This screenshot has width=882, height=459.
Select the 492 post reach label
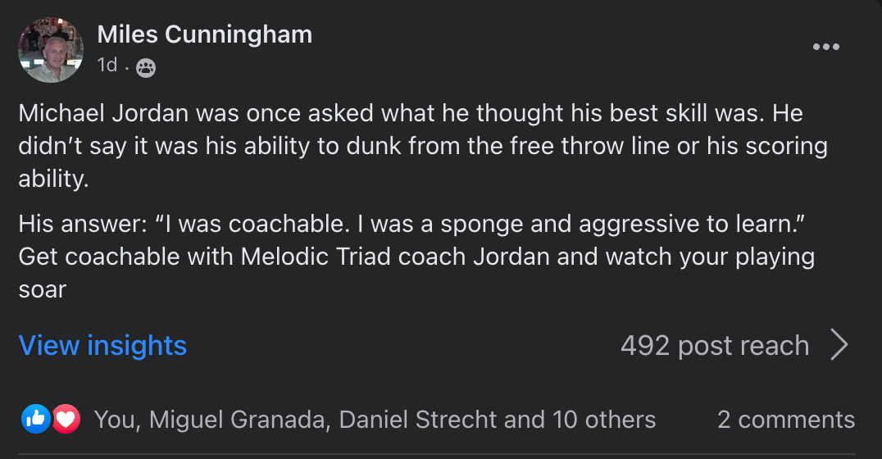point(714,346)
